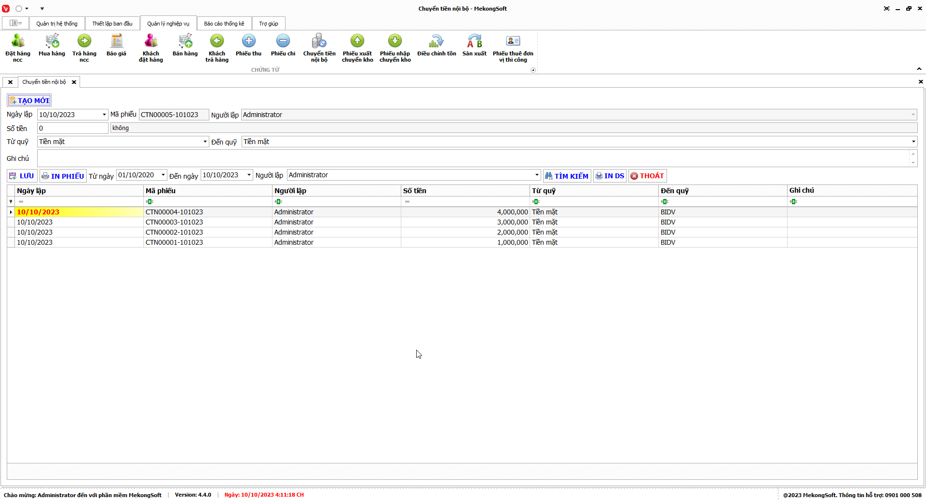Open the Từ ngày date picker
Screen dimensions: 926x500
click(163, 175)
